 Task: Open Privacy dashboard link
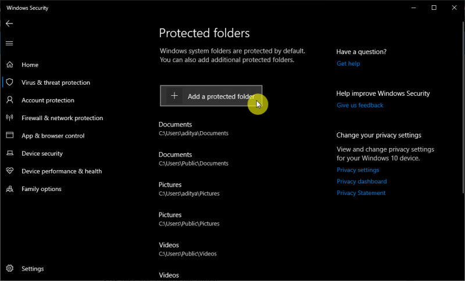coord(362,181)
